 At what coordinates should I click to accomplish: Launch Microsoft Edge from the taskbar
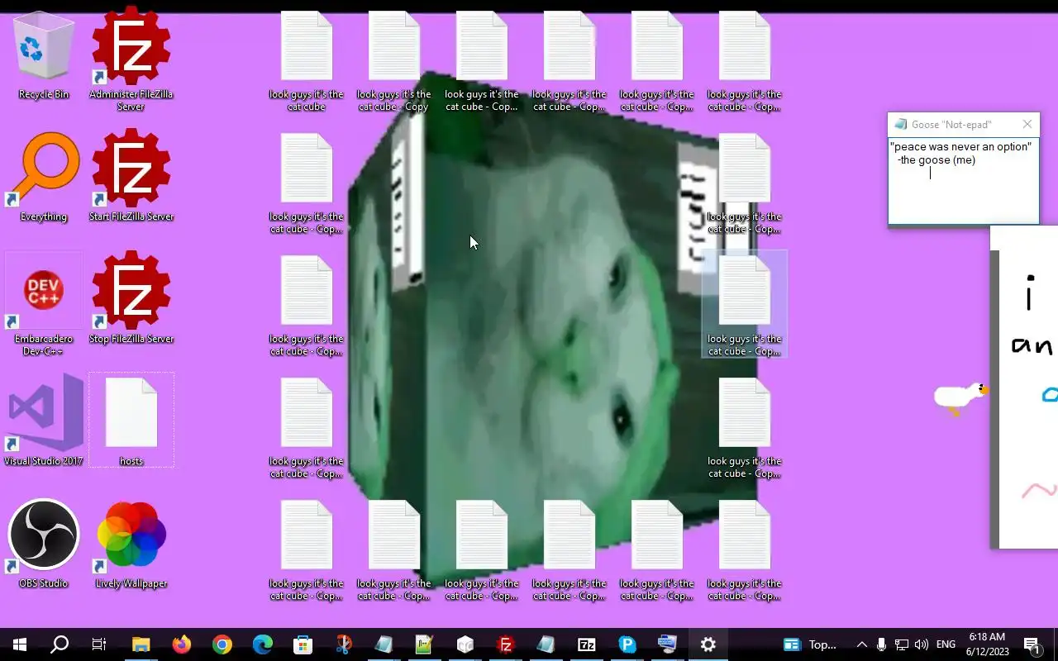[262, 644]
